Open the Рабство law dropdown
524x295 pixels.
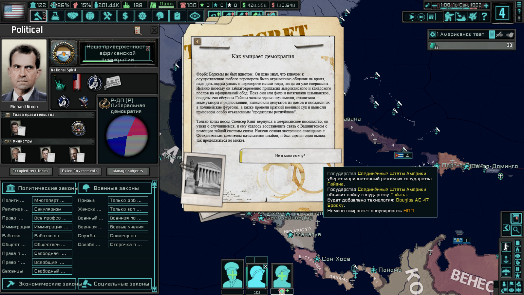(52, 236)
